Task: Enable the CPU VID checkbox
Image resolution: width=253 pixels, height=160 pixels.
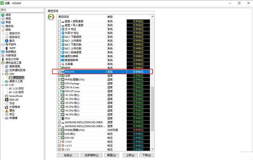Action: [60, 138]
